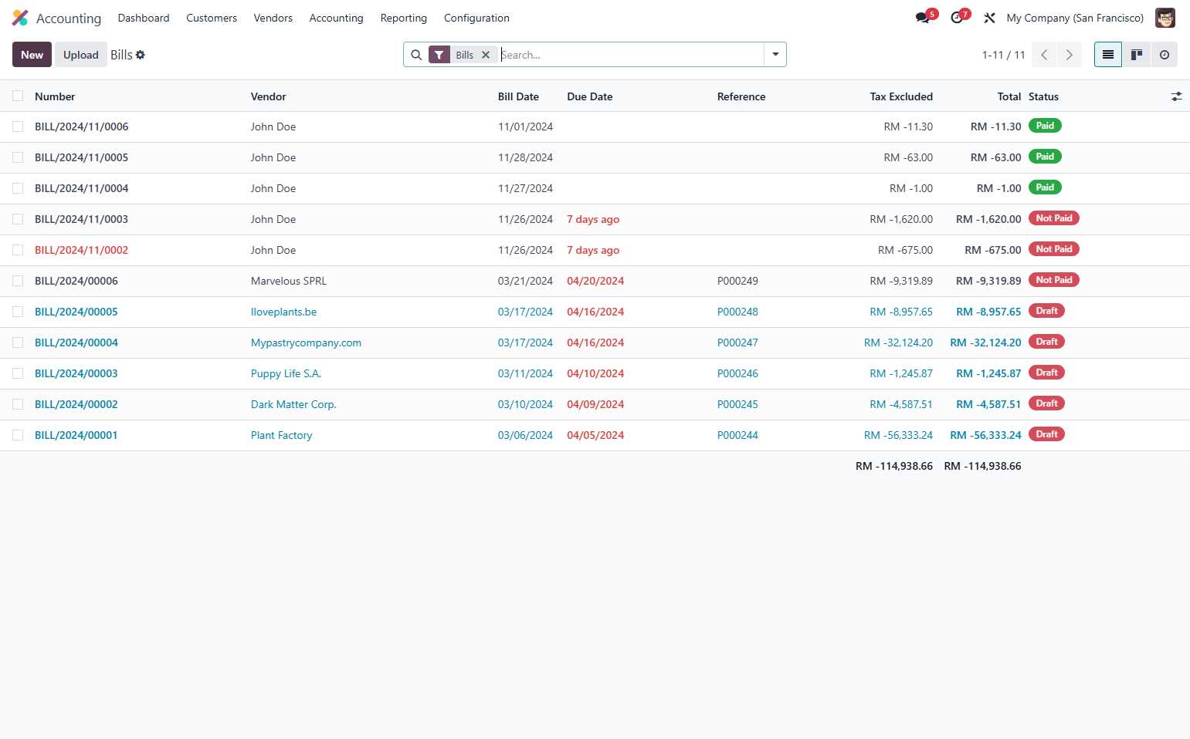Open the Accounting app logo icon
This screenshot has height=739, width=1190.
(x=20, y=18)
